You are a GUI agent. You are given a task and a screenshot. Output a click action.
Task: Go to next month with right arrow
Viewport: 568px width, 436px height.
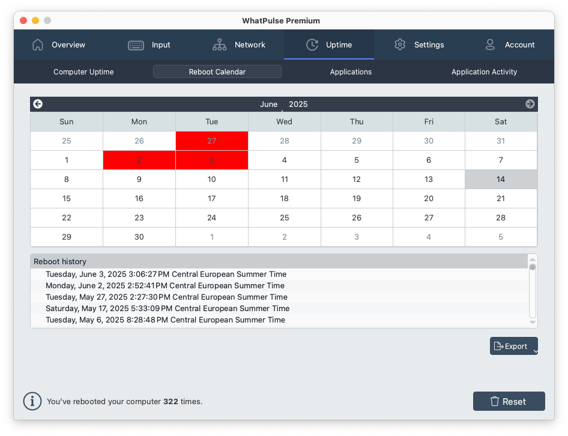coord(530,104)
